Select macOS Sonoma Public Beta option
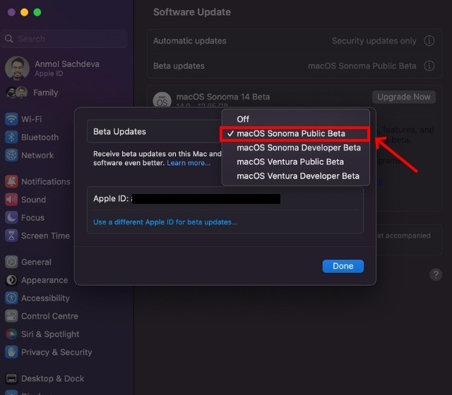 [x=295, y=133]
